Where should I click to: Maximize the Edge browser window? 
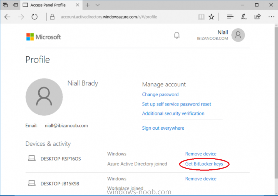(x=257, y=5)
